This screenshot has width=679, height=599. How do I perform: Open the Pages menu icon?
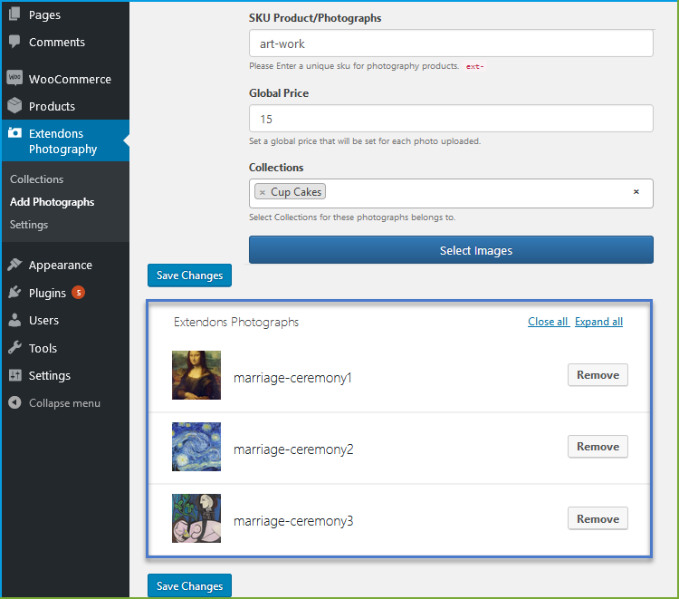pos(14,14)
